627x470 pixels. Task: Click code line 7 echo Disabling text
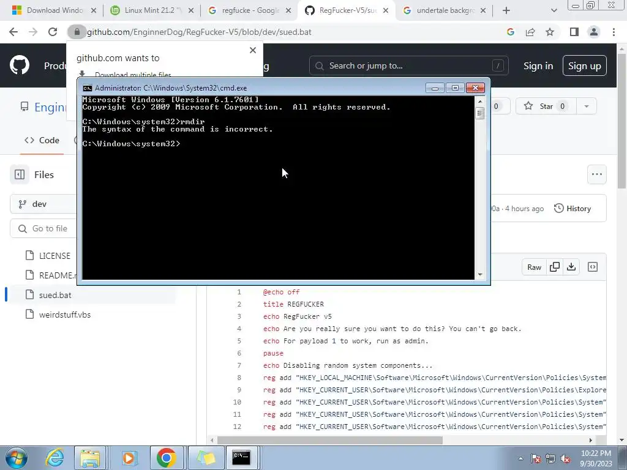pyautogui.click(x=348, y=365)
